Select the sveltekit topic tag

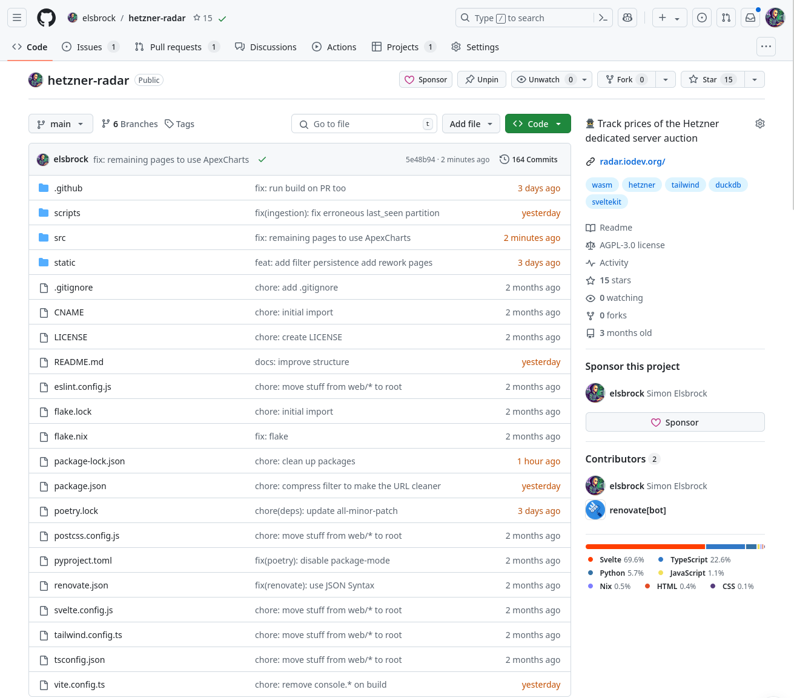(606, 202)
